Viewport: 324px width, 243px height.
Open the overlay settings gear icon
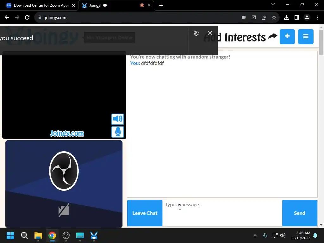(196, 33)
